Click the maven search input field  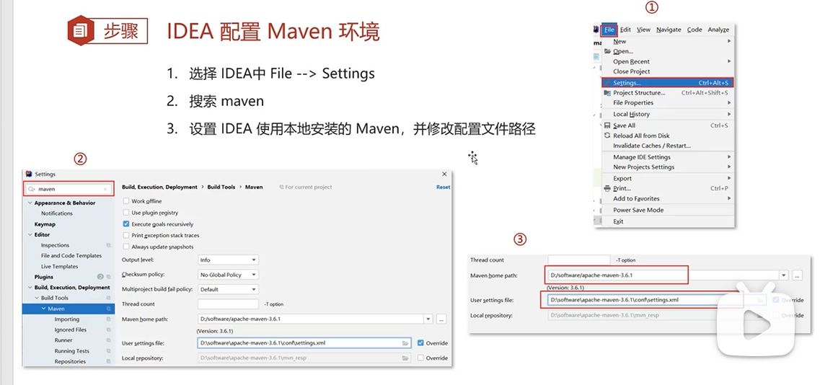point(69,190)
